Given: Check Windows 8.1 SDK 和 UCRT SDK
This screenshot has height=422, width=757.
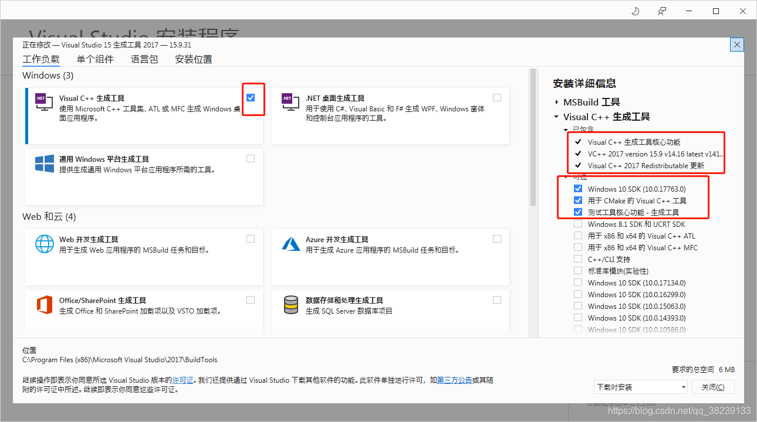Looking at the screenshot, I should [578, 224].
